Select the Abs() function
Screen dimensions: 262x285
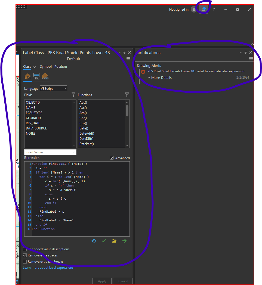pyautogui.click(x=83, y=103)
